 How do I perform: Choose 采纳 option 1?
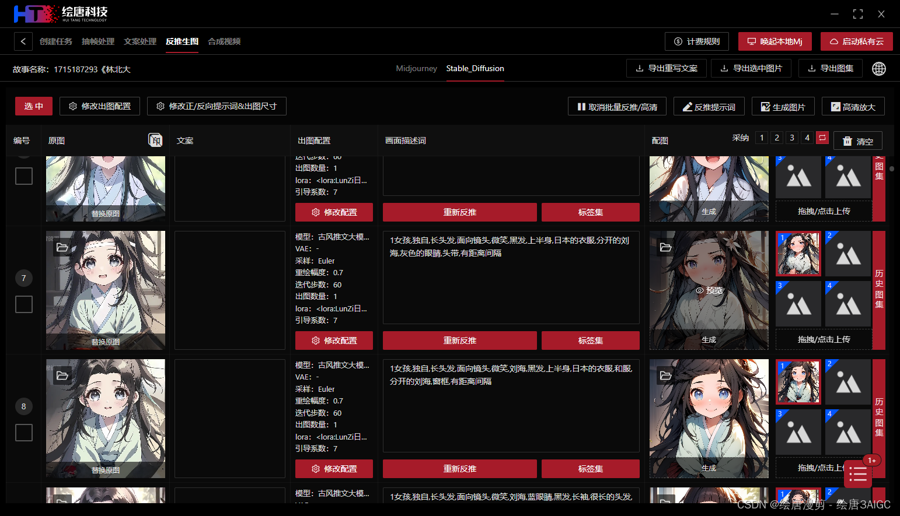(x=762, y=138)
